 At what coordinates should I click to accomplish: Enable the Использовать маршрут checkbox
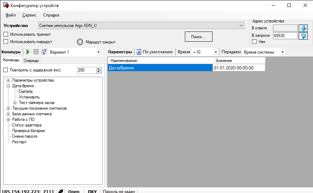point(6,42)
